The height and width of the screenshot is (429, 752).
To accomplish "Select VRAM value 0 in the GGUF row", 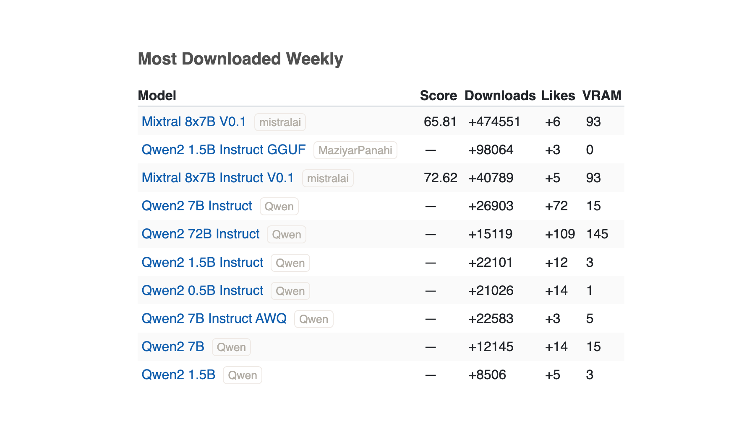I will [590, 150].
